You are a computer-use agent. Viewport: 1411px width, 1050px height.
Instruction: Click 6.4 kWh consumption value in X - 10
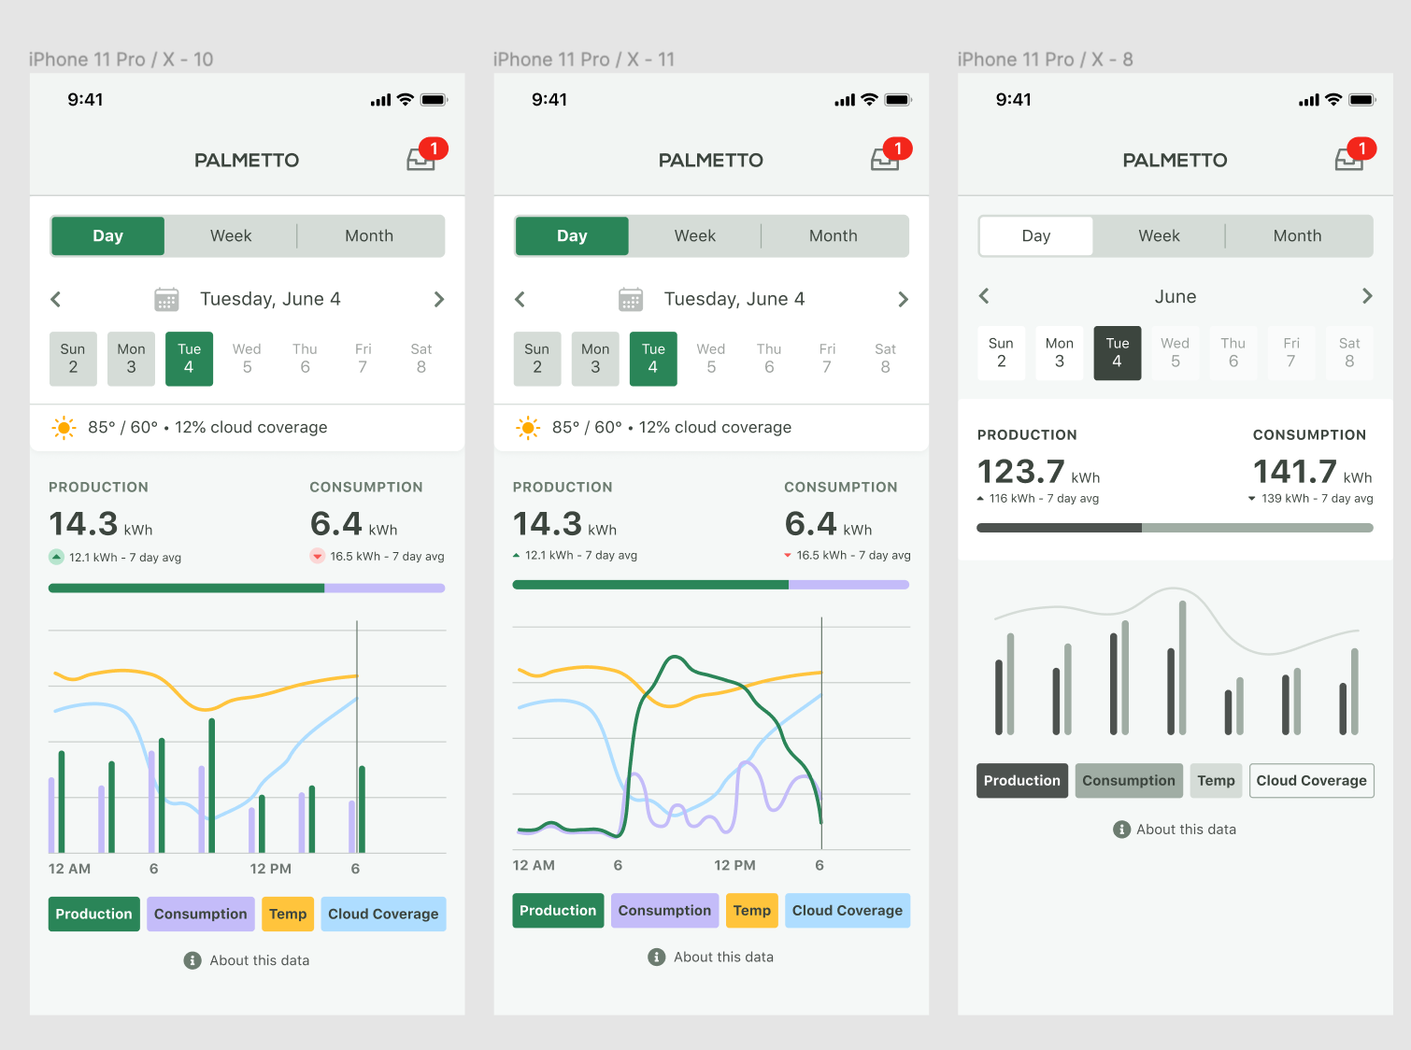click(x=353, y=524)
